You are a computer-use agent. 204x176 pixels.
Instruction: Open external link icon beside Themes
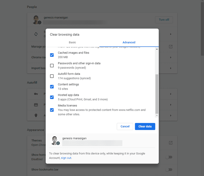(170, 143)
